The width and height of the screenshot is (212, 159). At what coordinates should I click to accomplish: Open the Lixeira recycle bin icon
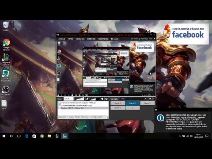pos(6,26)
